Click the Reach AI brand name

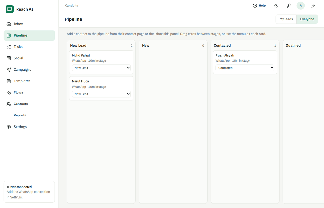click(x=25, y=9)
